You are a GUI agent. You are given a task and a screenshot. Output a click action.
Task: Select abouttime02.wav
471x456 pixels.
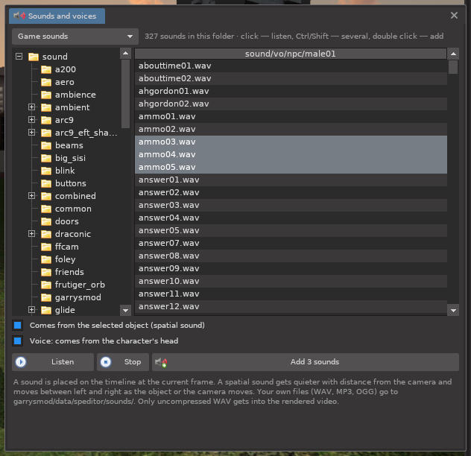[291, 78]
